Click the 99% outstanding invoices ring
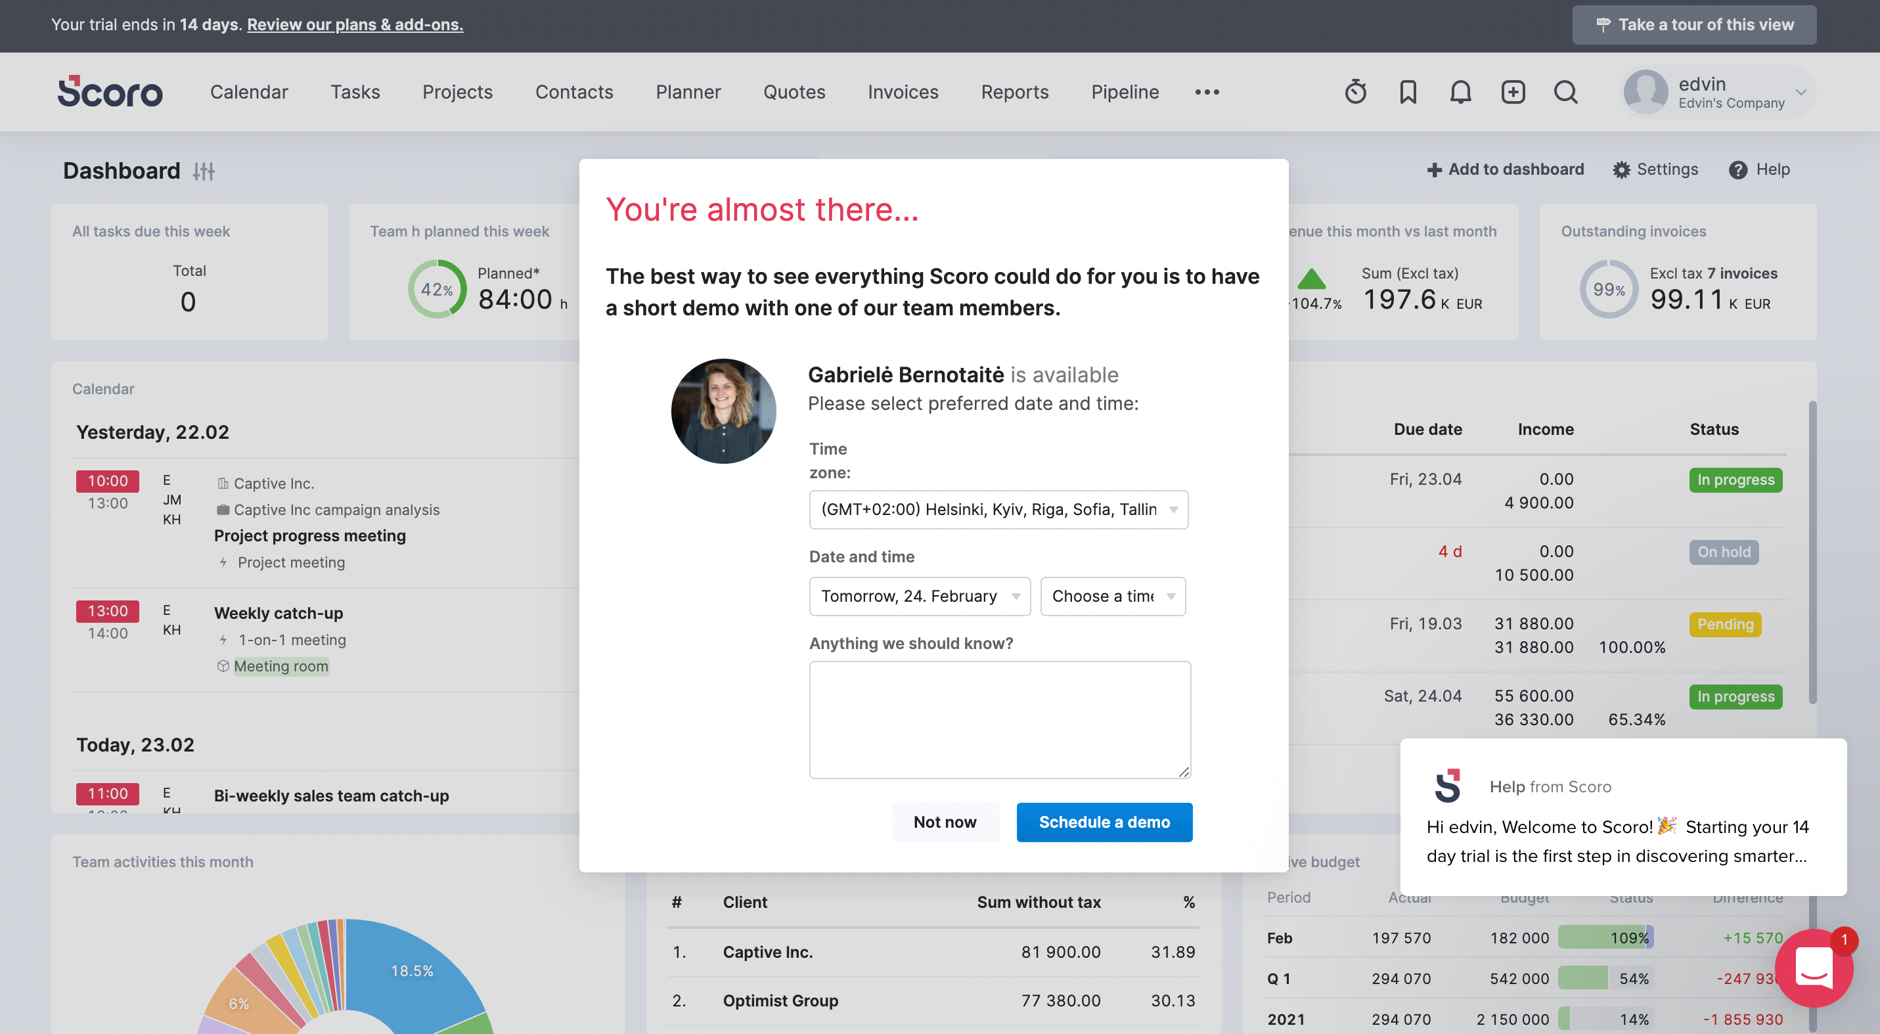 pyautogui.click(x=1609, y=289)
